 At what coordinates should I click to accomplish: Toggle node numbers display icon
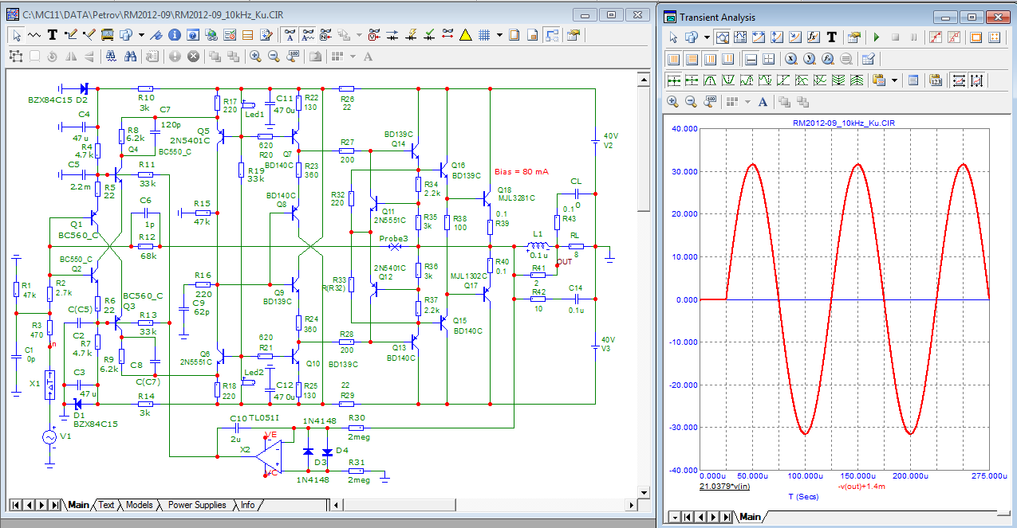(325, 35)
